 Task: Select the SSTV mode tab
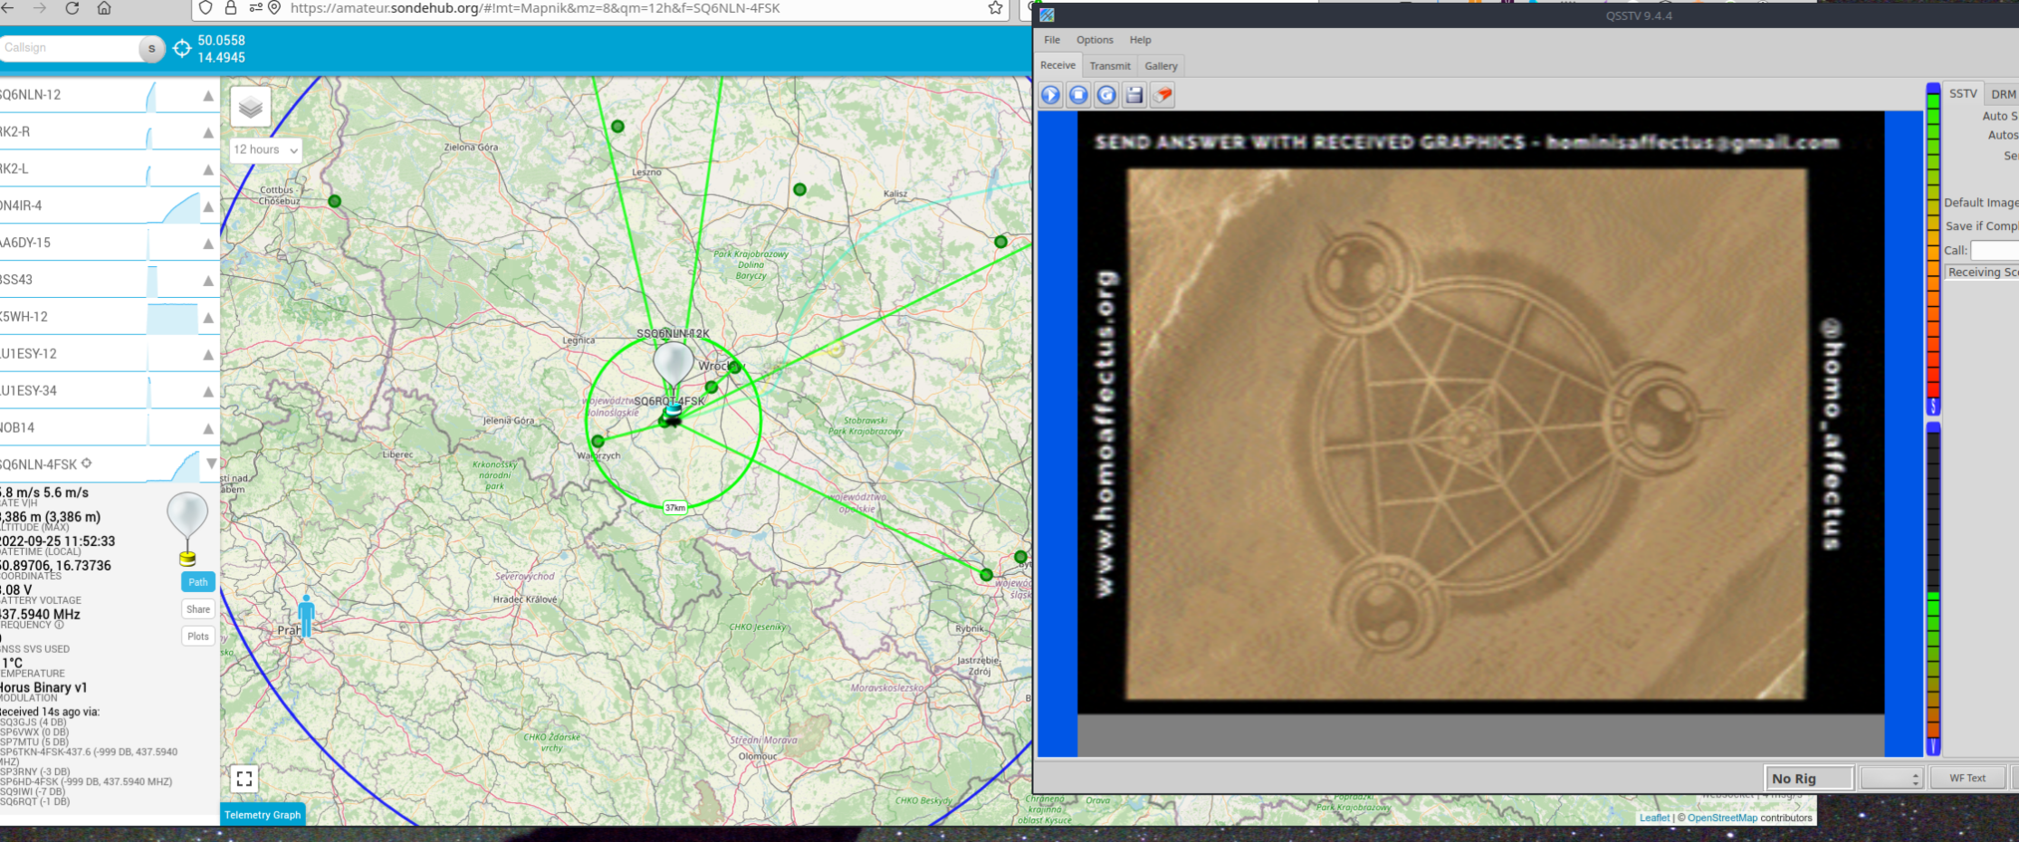click(1963, 93)
